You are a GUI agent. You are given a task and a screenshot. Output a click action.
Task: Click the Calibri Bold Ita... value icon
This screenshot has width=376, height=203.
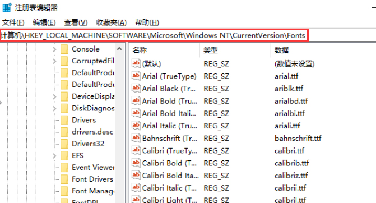click(136, 176)
